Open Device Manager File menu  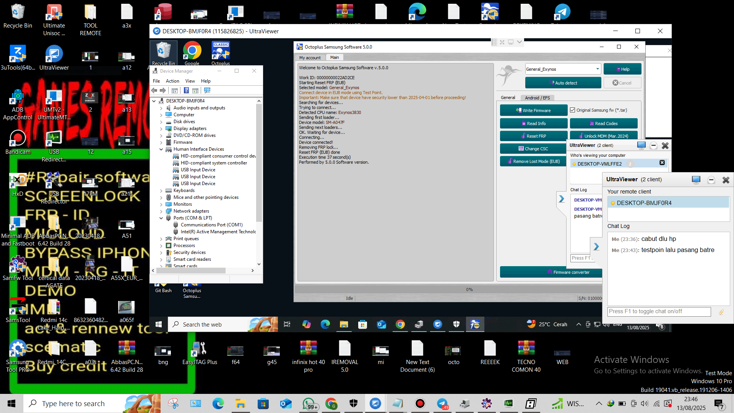[156, 81]
